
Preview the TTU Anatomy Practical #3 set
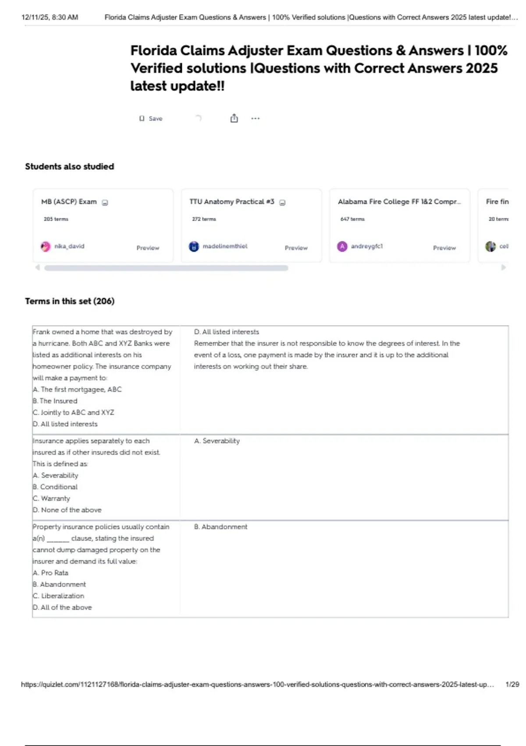(x=296, y=248)
